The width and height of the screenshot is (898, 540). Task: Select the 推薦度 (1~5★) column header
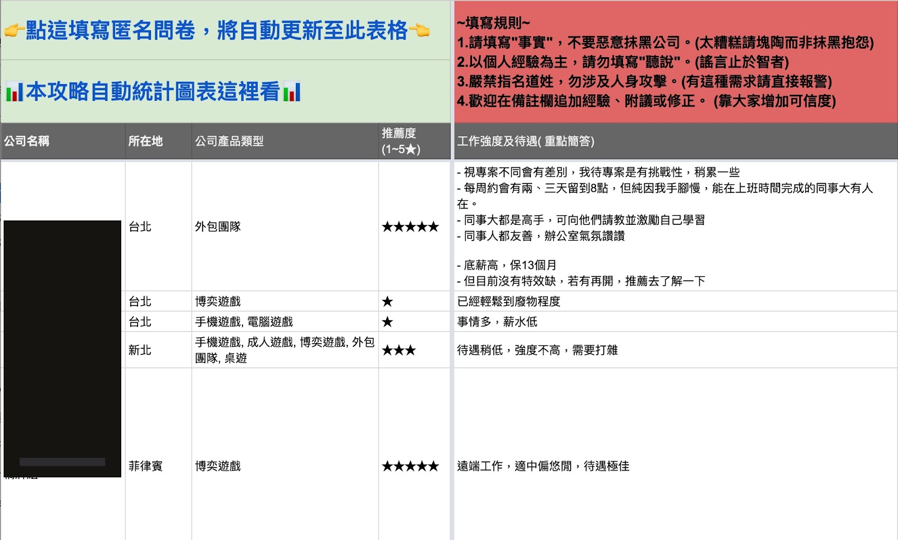(415, 141)
